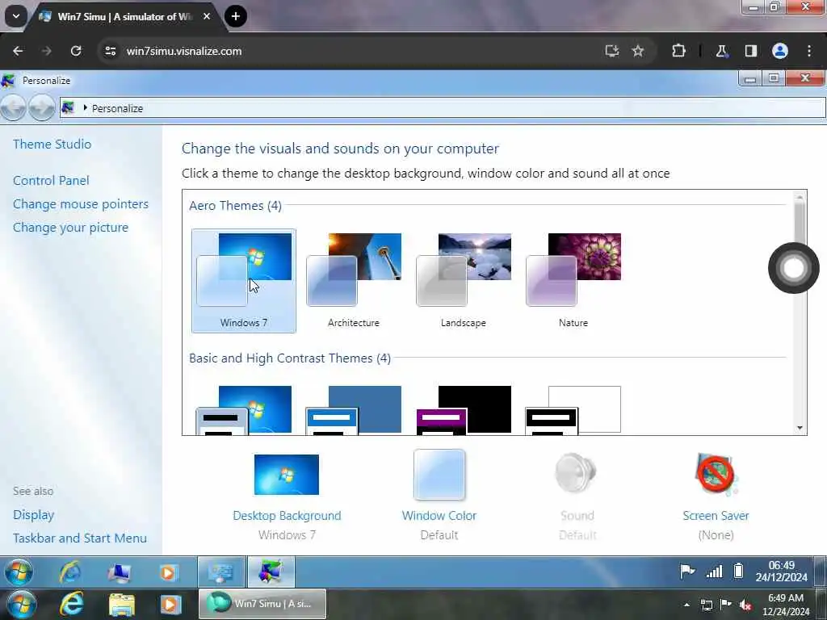This screenshot has width=827, height=620.
Task: Select the solid blue Classic theme thumbnail
Action: 354,410
